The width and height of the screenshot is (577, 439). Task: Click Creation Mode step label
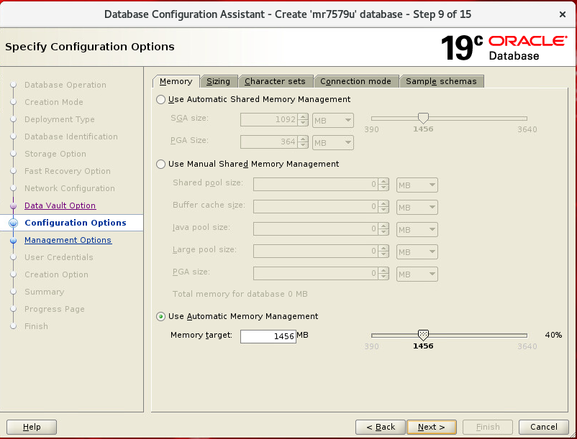(x=54, y=102)
